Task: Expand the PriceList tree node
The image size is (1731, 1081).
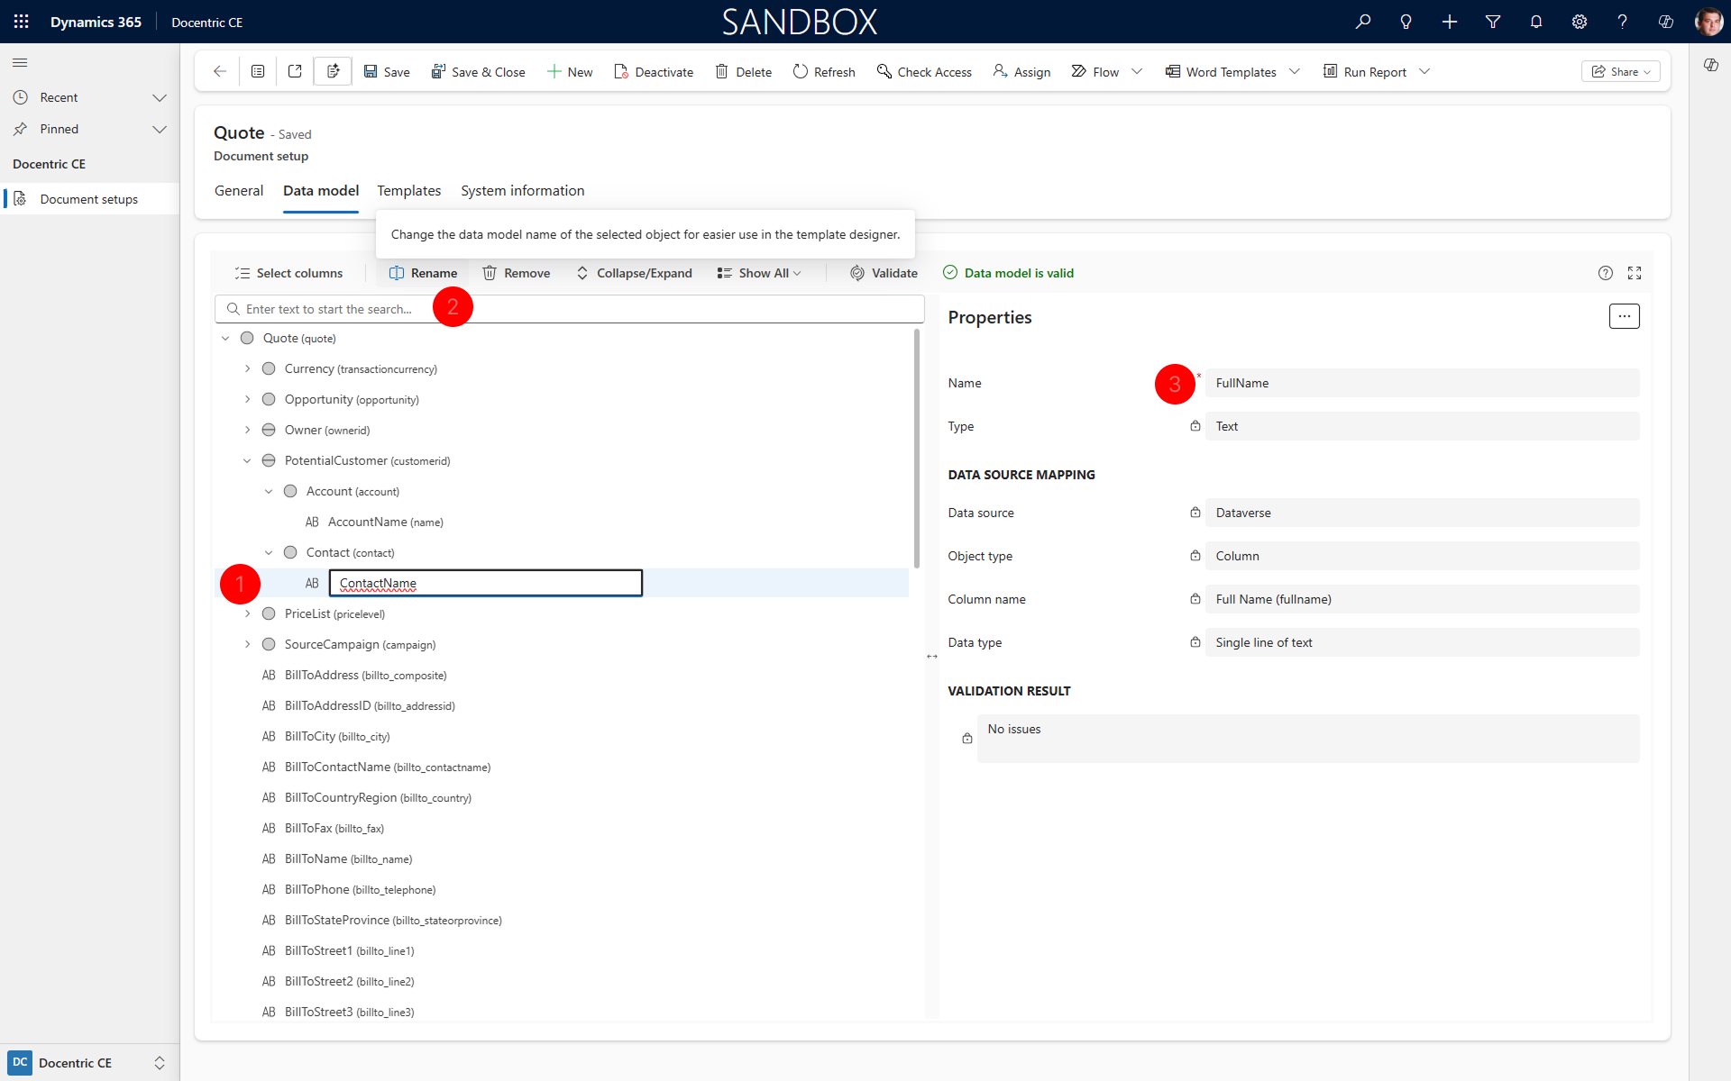Action: point(247,614)
